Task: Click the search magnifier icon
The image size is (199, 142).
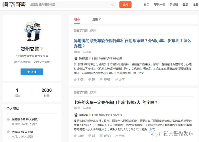Action: point(113,5)
